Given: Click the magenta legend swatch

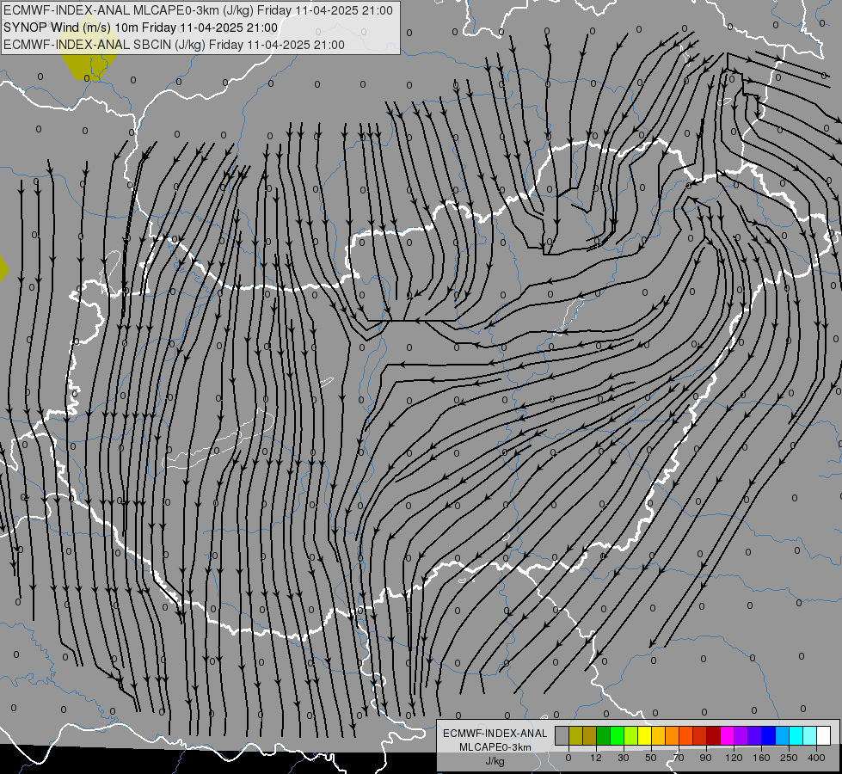Looking at the screenshot, I should click(x=727, y=736).
